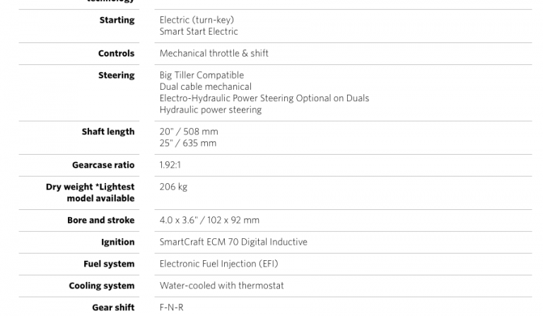Click the Gearcase ratio 1.92:1 value
Screen dimensions: 543x316
[170, 165]
